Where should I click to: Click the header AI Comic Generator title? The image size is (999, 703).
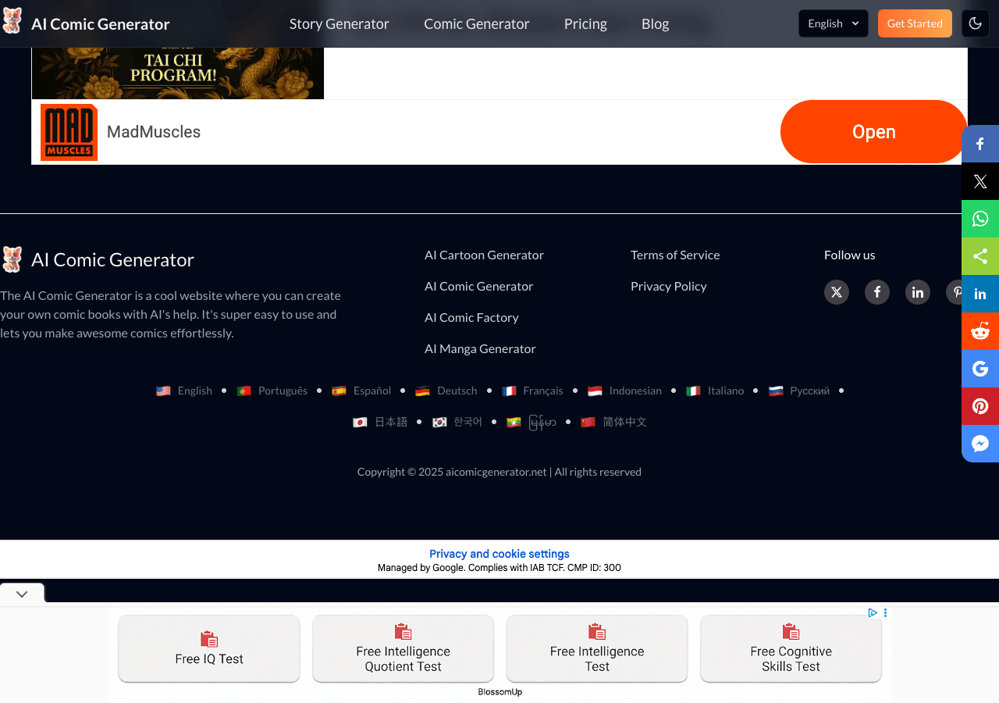(100, 23)
